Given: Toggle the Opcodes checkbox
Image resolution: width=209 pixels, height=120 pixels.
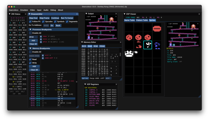Looking at the screenshot, I should pos(43,21).
